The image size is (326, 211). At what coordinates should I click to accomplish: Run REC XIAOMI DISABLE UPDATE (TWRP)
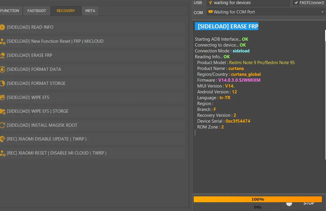pyautogui.click(x=92, y=139)
